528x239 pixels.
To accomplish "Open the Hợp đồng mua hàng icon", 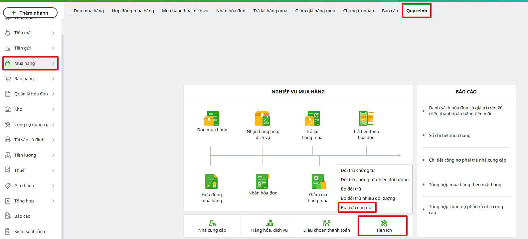I will [x=211, y=181].
